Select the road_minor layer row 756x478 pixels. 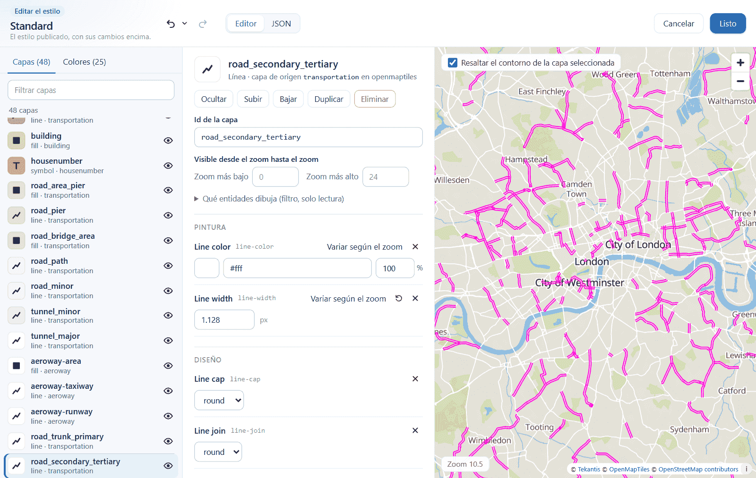coord(91,291)
